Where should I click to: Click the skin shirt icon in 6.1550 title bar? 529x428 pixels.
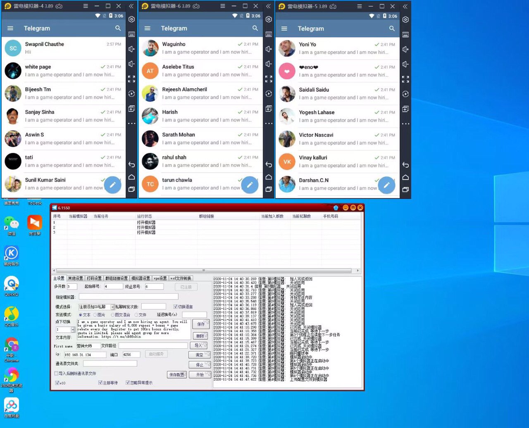336,207
